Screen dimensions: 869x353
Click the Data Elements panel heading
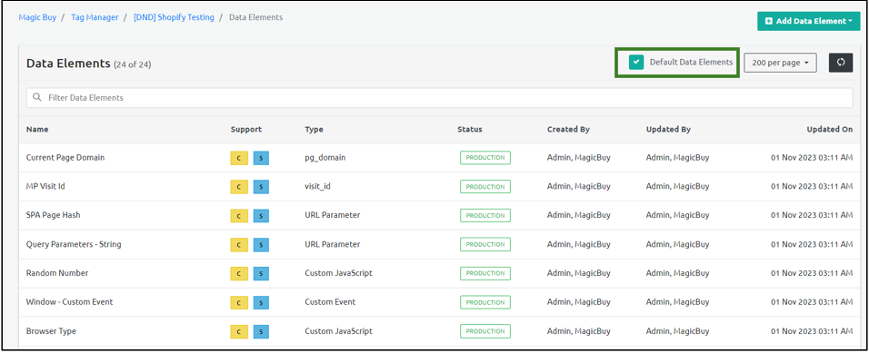tap(69, 64)
